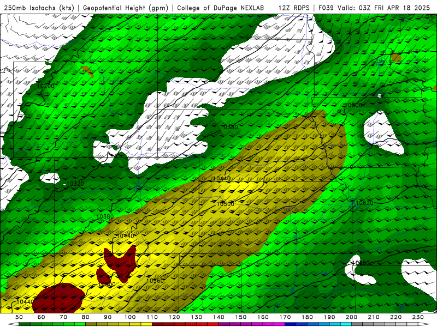
Task: Click the 10560 height contour label
Action: tap(155, 281)
